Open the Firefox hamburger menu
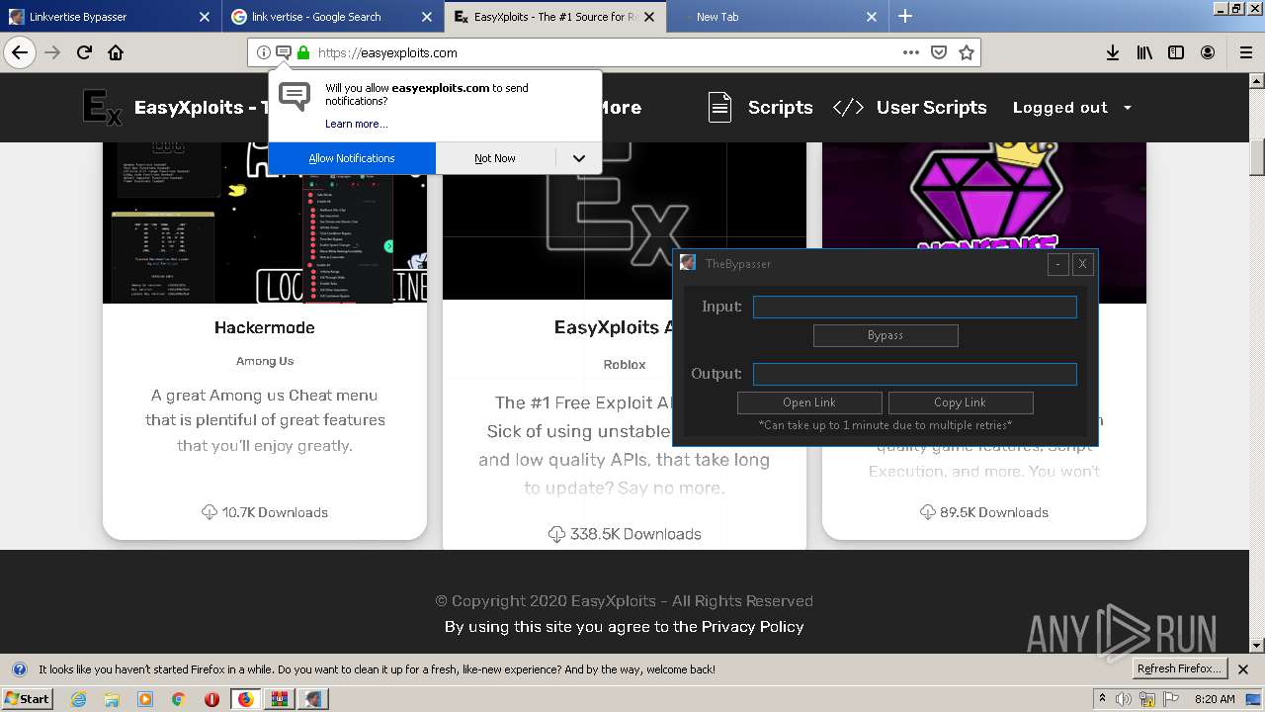 1245,52
